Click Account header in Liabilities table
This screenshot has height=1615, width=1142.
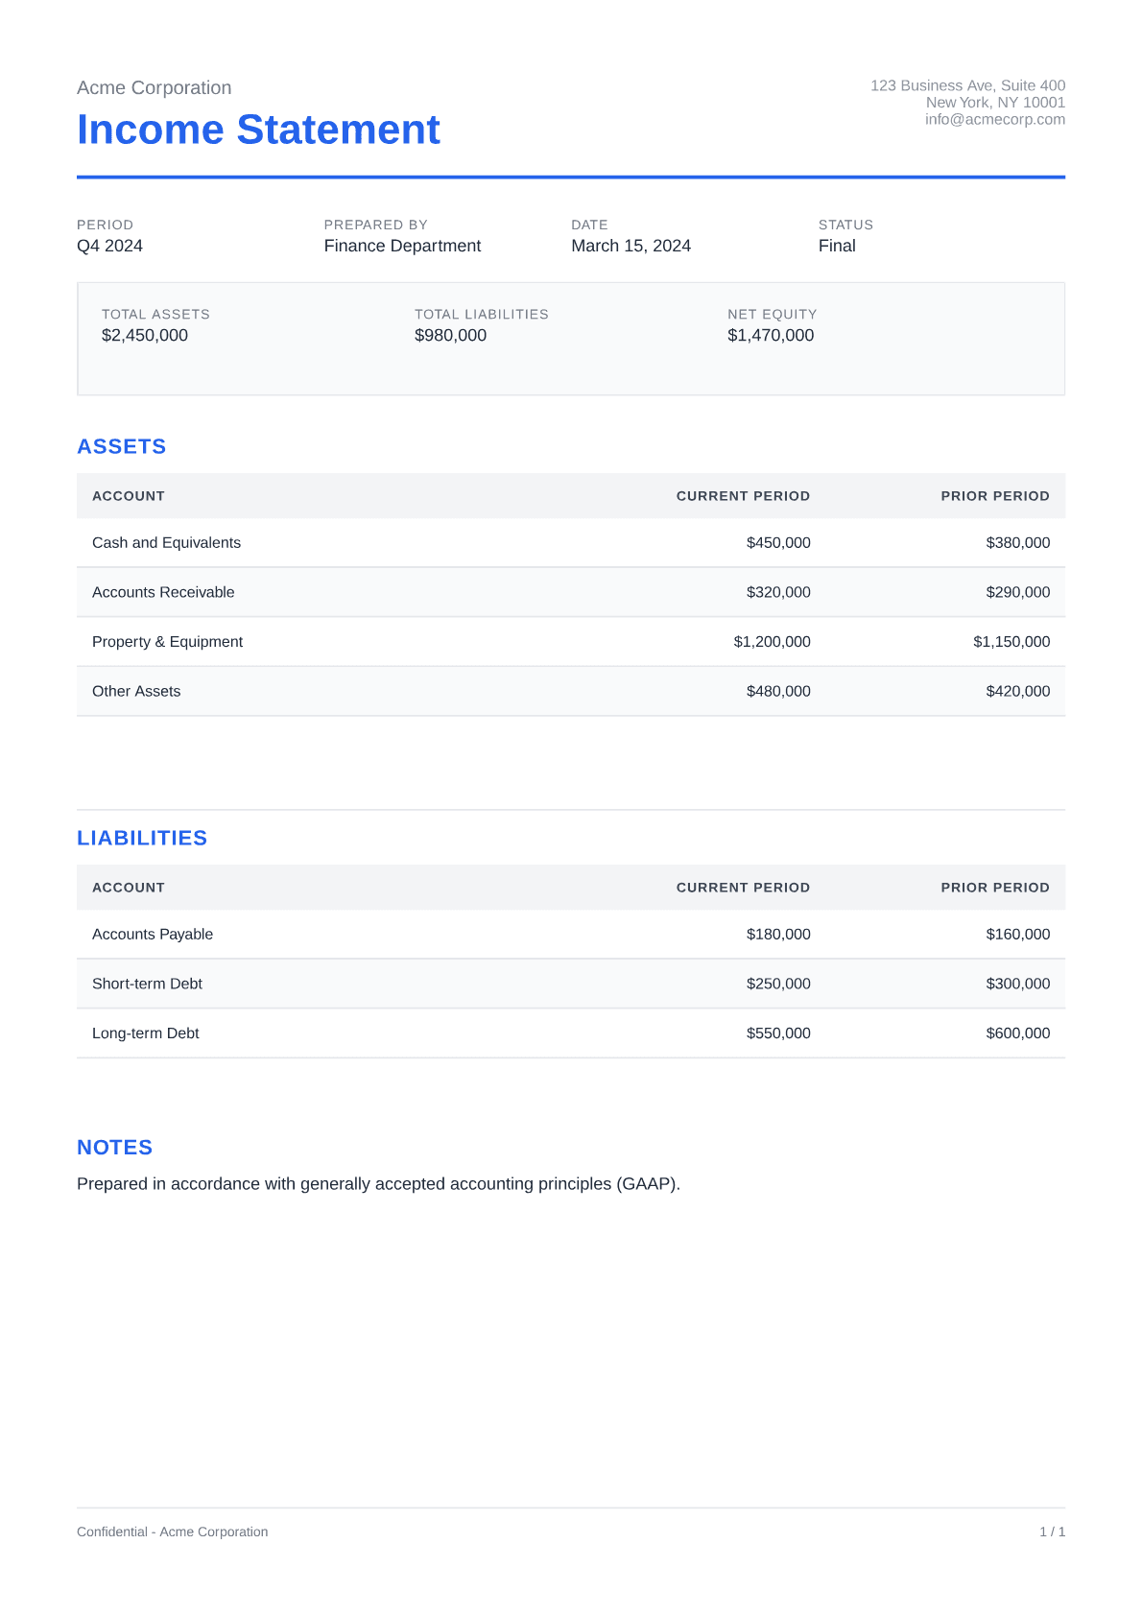coord(129,888)
